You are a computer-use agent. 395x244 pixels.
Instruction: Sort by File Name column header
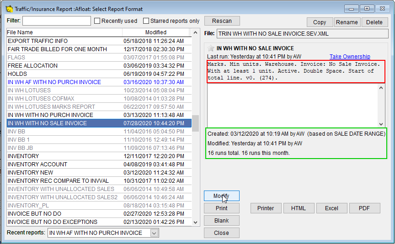(64, 32)
